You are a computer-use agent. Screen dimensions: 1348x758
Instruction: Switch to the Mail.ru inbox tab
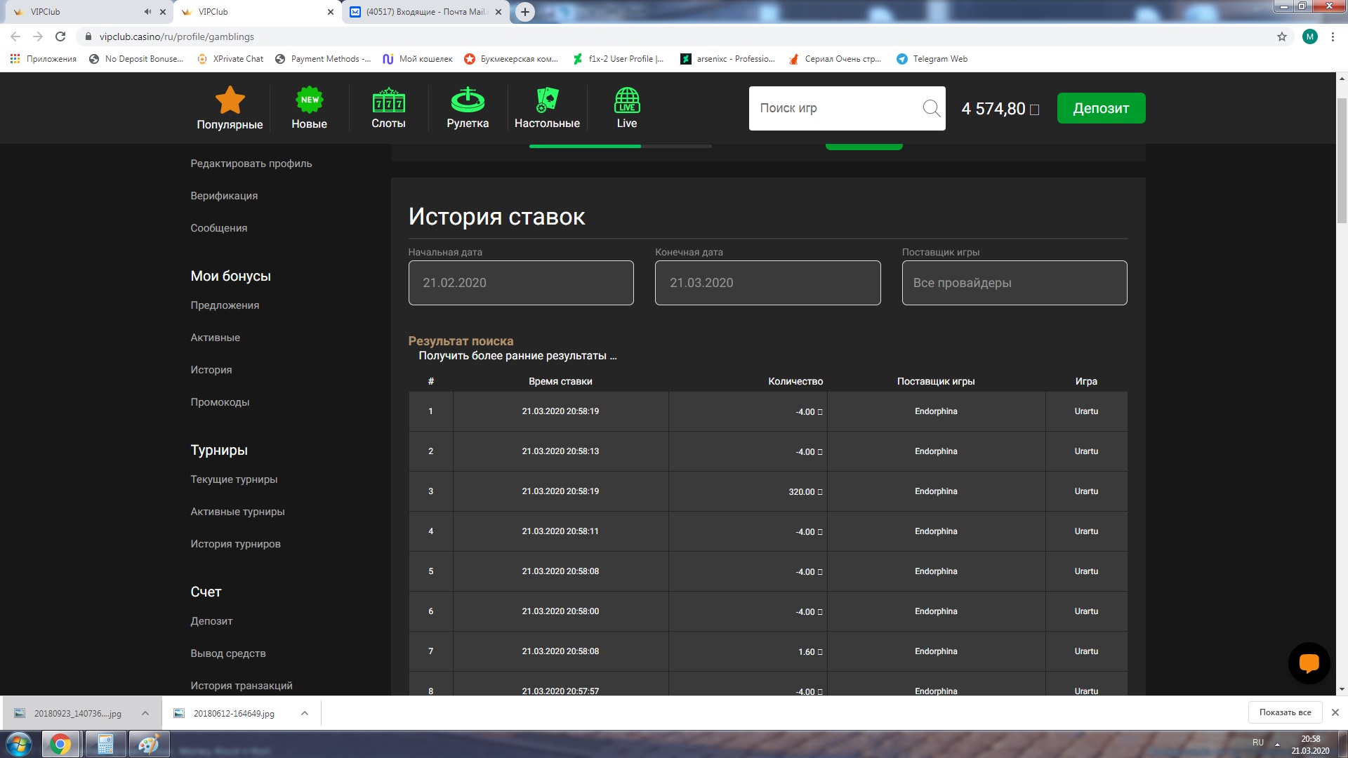(425, 12)
